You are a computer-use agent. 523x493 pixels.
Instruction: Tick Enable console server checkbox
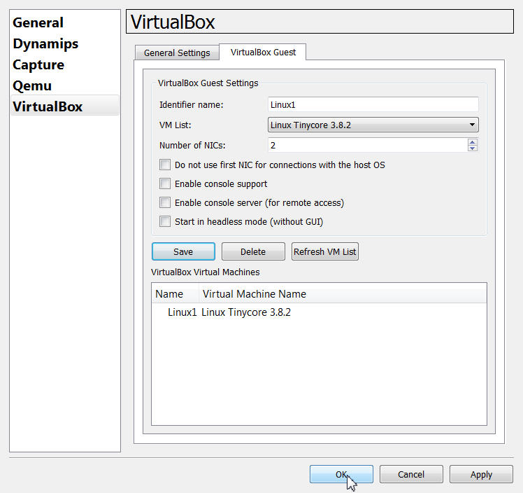coord(165,203)
